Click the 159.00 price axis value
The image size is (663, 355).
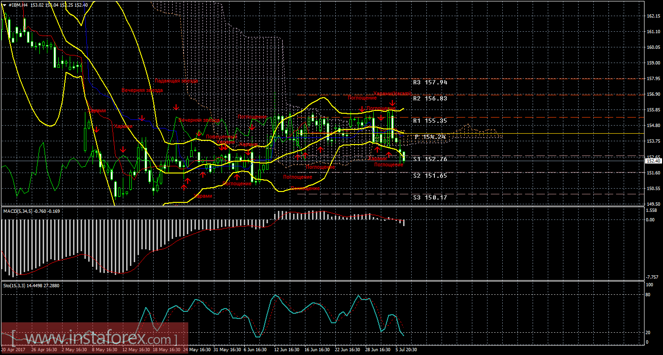pos(654,63)
